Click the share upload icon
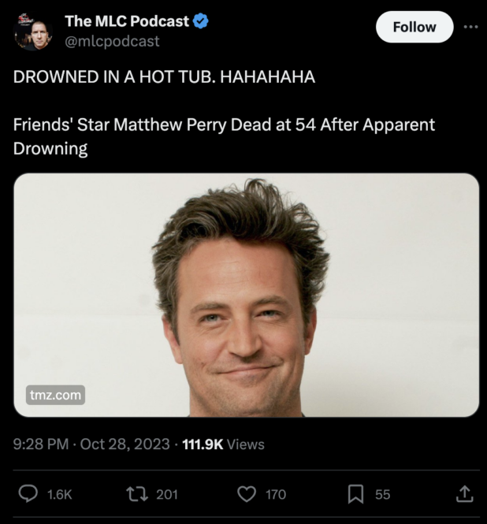This screenshot has width=487, height=524. pyautogui.click(x=464, y=494)
